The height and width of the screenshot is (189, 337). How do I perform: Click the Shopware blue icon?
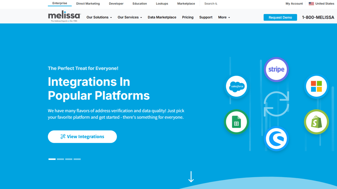point(276,139)
